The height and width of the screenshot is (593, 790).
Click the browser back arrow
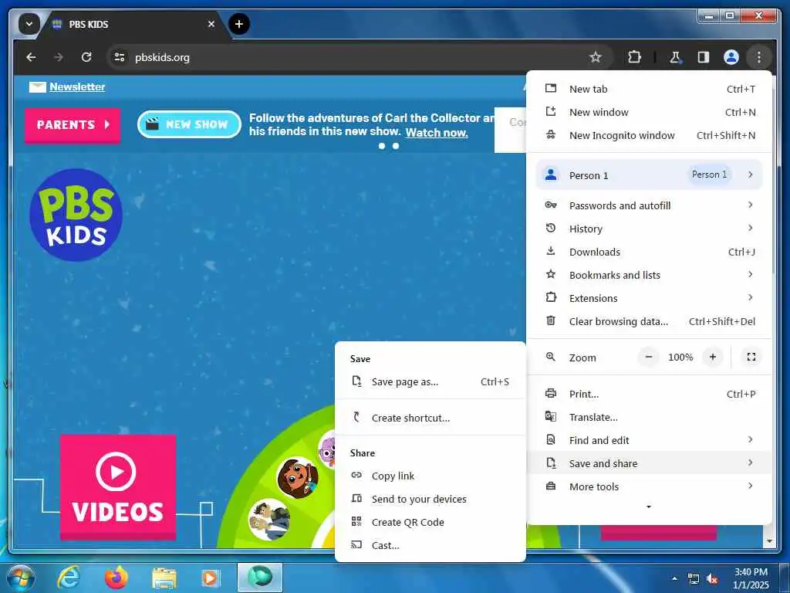coord(31,57)
